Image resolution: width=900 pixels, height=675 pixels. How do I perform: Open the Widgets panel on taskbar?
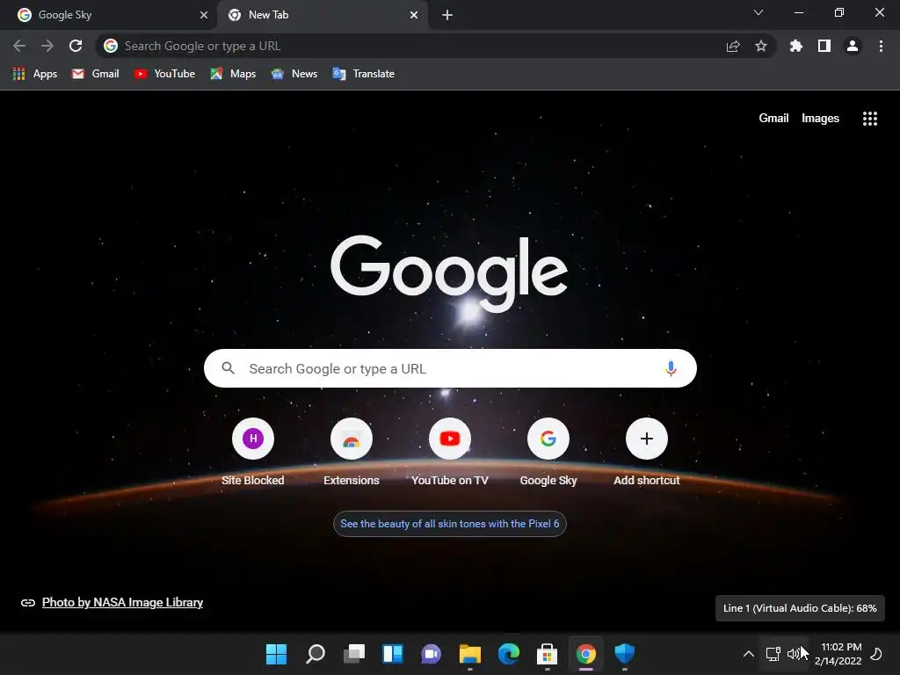[x=393, y=654]
